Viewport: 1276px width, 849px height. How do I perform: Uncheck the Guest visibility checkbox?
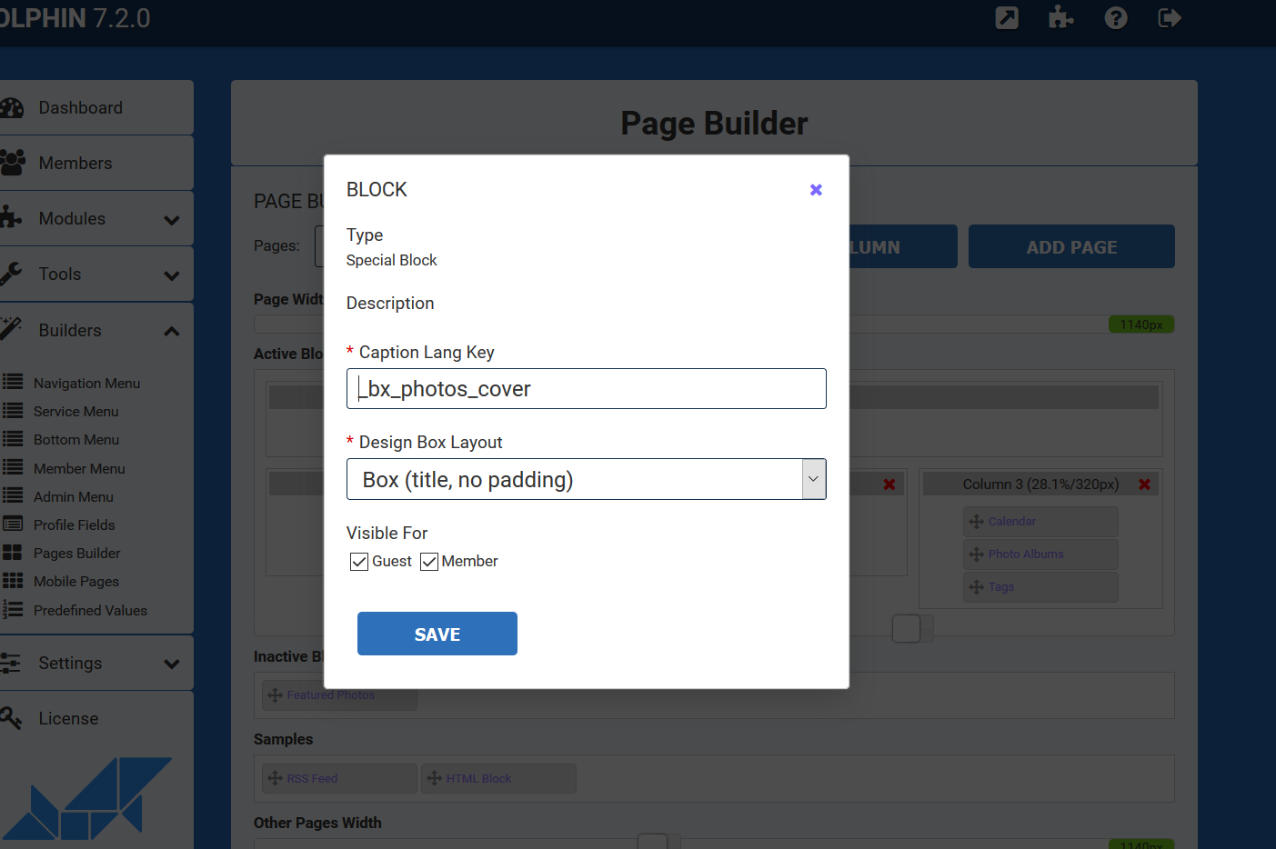click(x=359, y=562)
